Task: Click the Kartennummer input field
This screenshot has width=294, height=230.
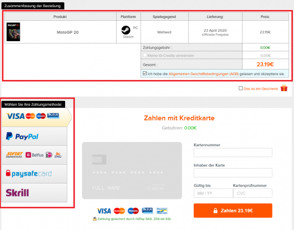Action: (233, 153)
